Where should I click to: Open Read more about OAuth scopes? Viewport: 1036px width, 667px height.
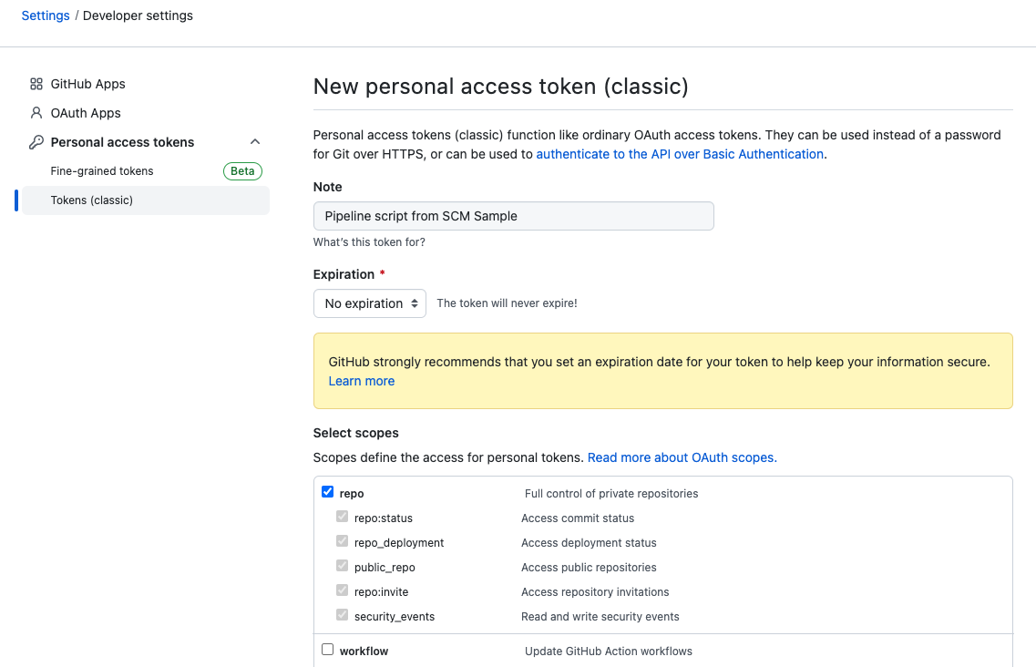coord(682,457)
